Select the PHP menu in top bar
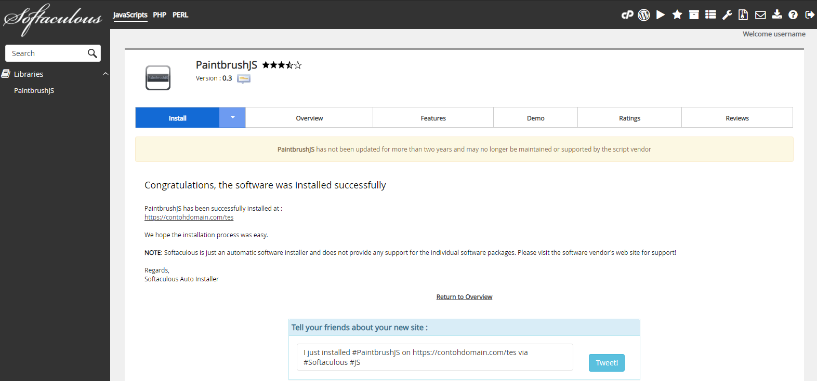The height and width of the screenshot is (381, 817). tap(160, 15)
